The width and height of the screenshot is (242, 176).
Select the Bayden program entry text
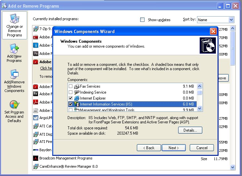point(45,150)
